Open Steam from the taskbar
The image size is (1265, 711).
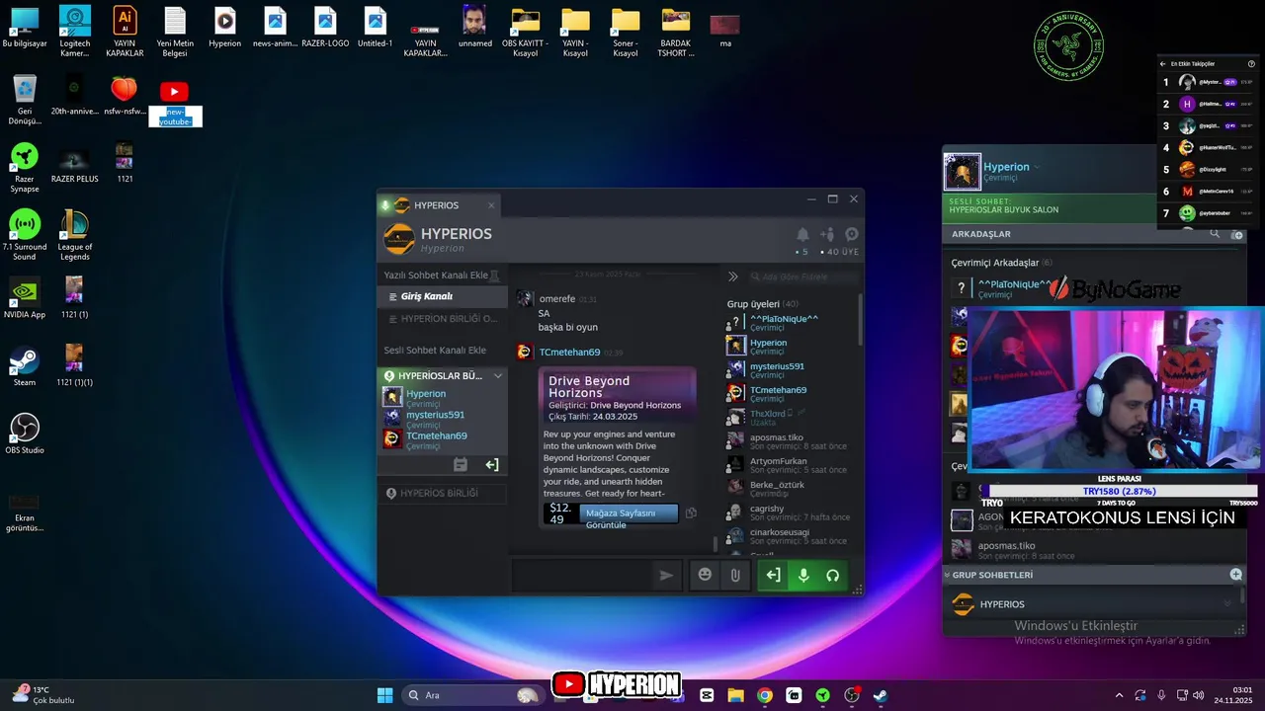click(881, 695)
